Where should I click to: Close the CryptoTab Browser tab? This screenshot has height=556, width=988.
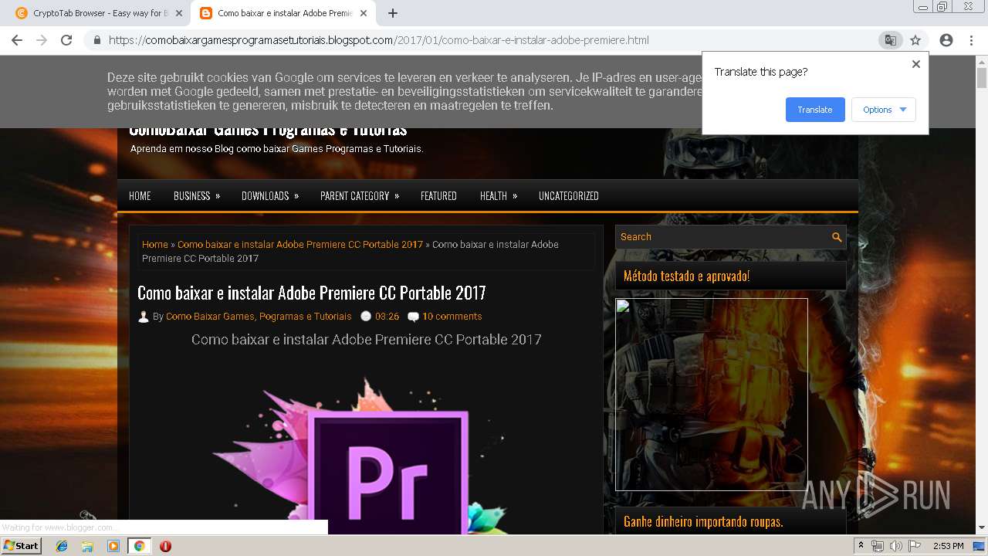178,13
